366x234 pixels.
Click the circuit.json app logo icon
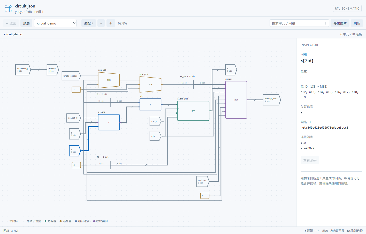(8, 9)
